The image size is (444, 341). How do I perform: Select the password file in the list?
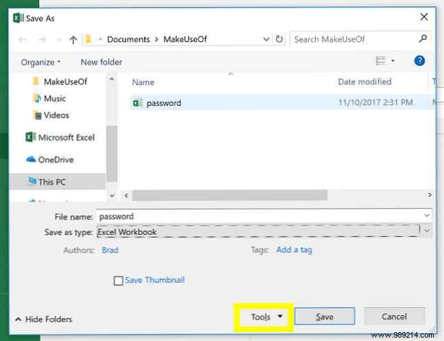pyautogui.click(x=163, y=103)
